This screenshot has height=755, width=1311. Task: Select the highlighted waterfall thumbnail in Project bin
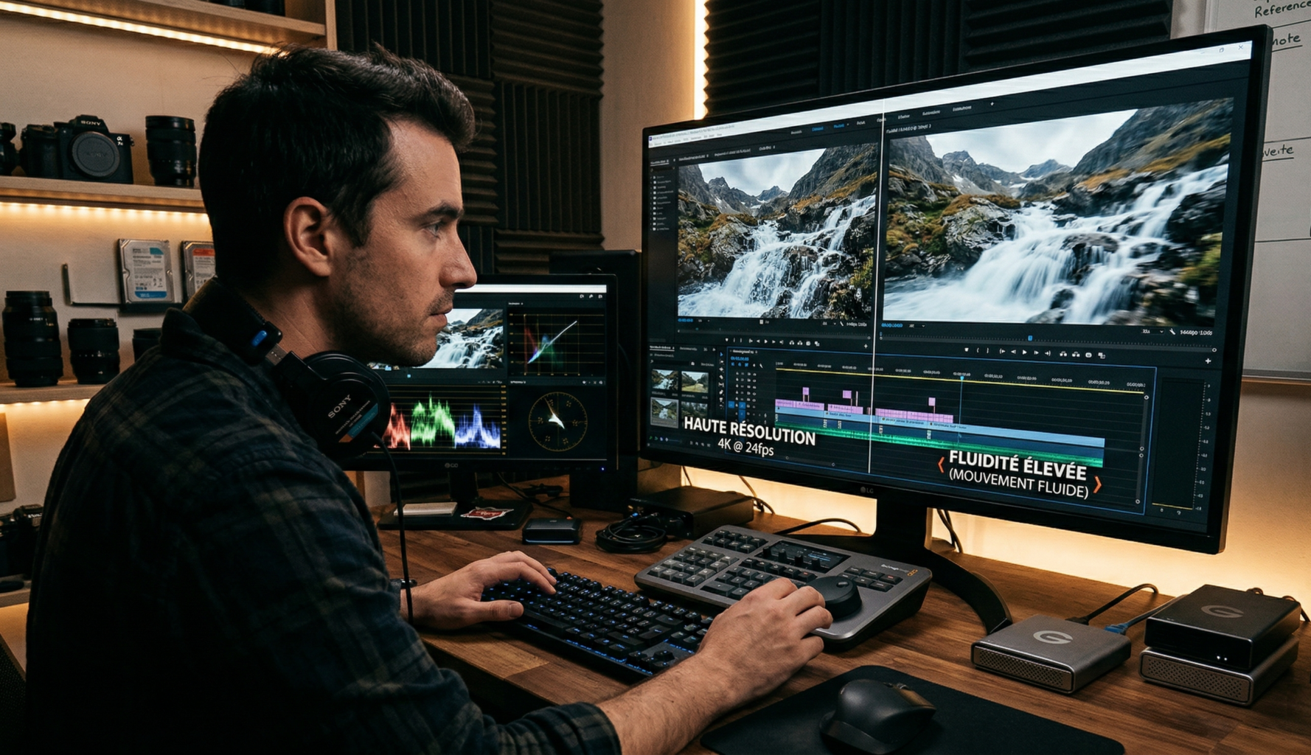pos(664,411)
